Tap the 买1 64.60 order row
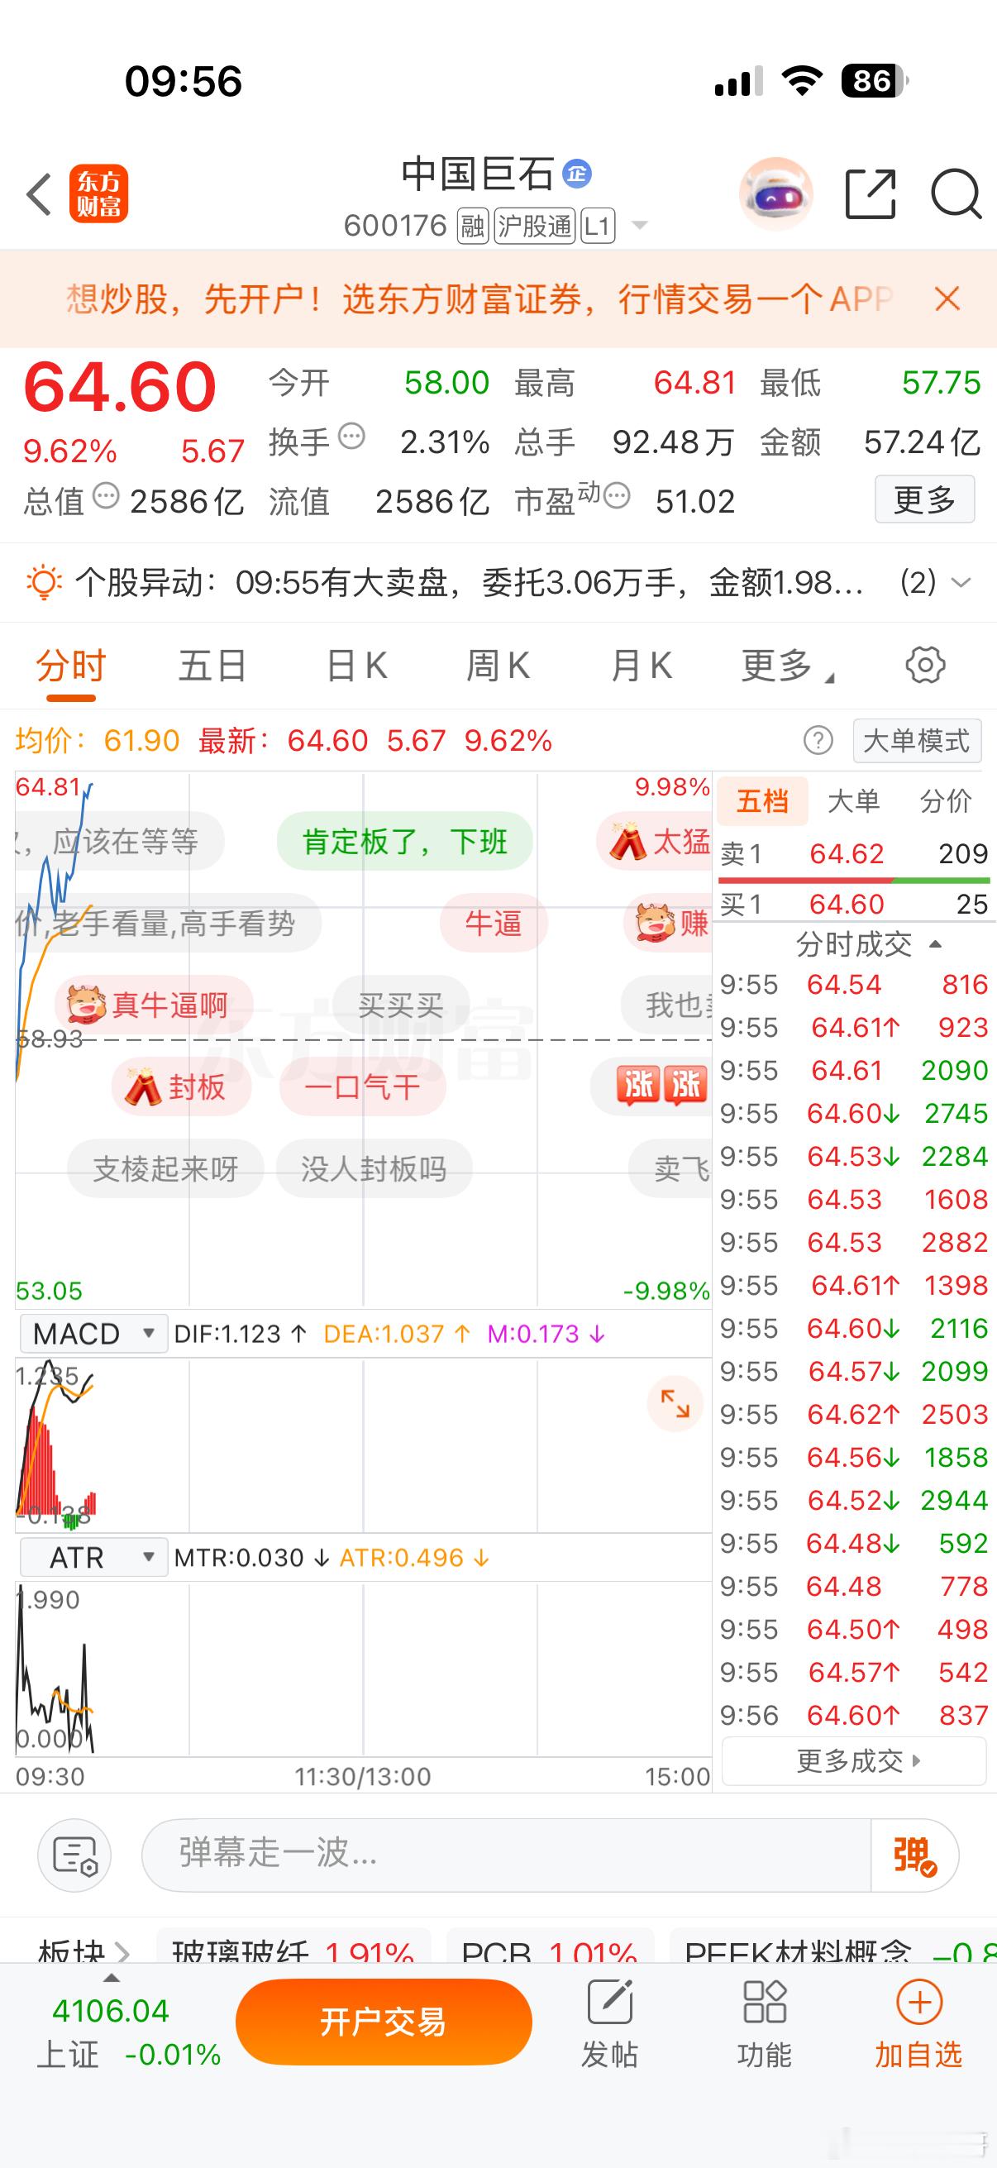The height and width of the screenshot is (2168, 997). click(854, 904)
